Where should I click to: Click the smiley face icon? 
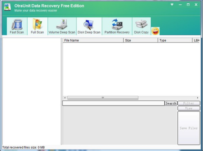[x=155, y=31]
